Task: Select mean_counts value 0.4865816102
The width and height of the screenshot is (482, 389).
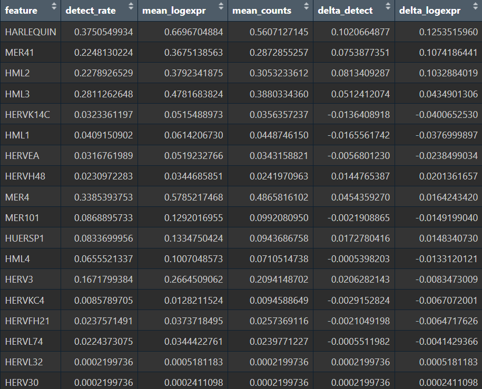Action: coord(279,197)
